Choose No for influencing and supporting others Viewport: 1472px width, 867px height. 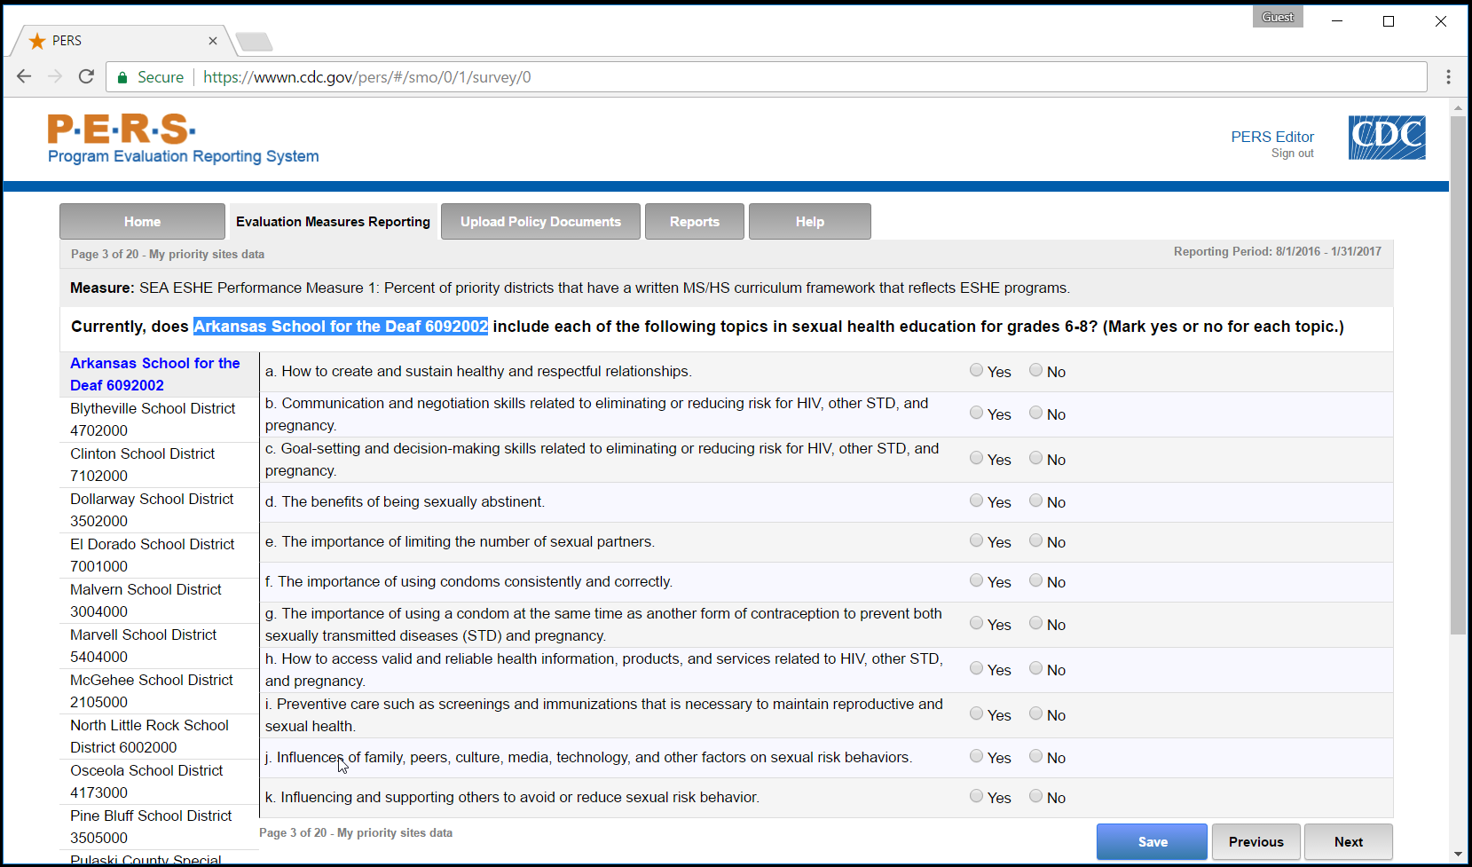(x=1035, y=797)
